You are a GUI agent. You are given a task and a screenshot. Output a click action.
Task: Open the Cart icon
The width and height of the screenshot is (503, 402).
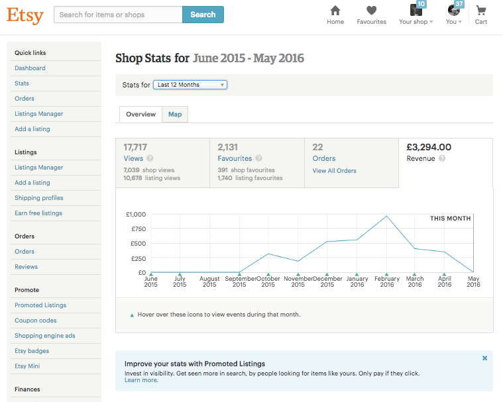point(481,11)
